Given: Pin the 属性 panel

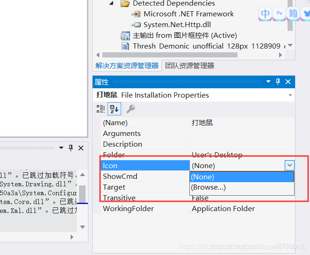Looking at the screenshot, I should pos(278,81).
